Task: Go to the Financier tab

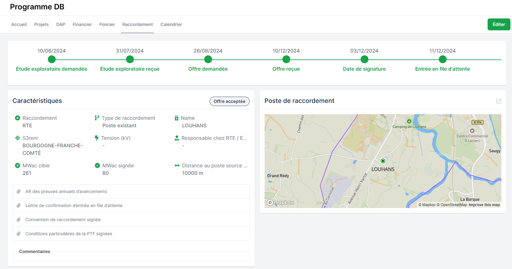Action: click(x=82, y=24)
